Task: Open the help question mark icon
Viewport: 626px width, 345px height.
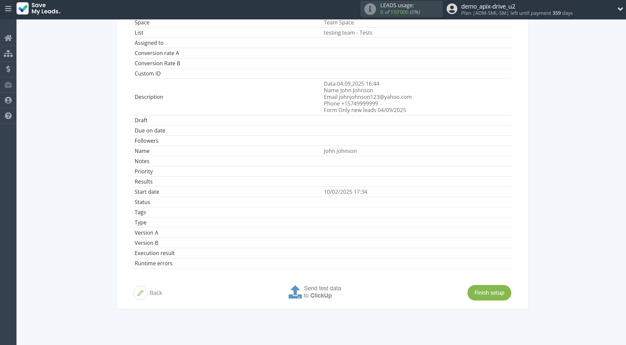Action: click(x=8, y=116)
